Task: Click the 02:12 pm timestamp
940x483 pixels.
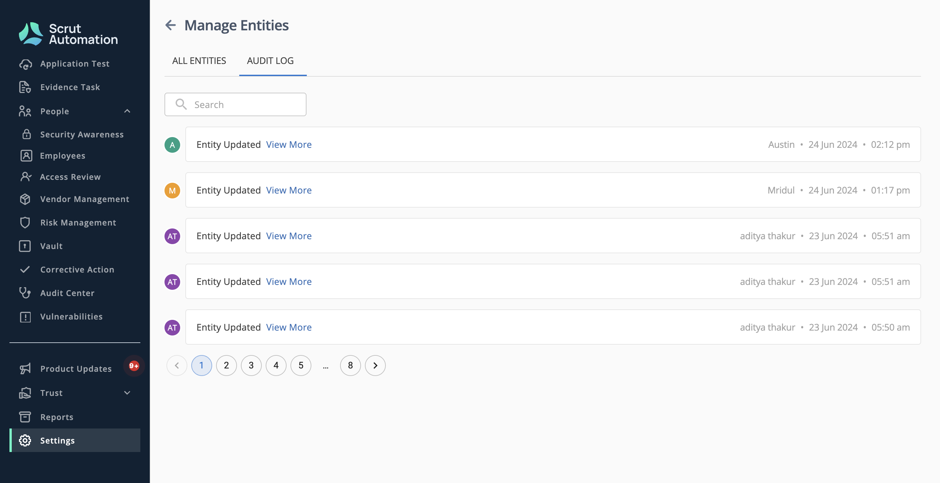Action: pyautogui.click(x=890, y=145)
